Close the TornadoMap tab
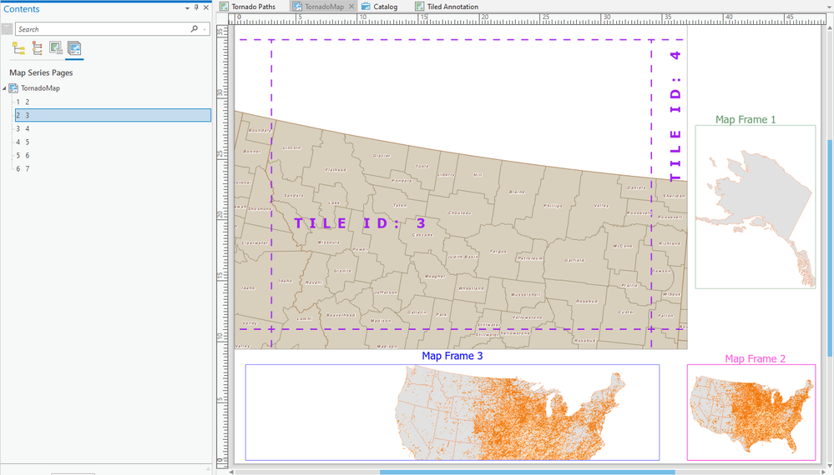834x475 pixels. click(351, 7)
